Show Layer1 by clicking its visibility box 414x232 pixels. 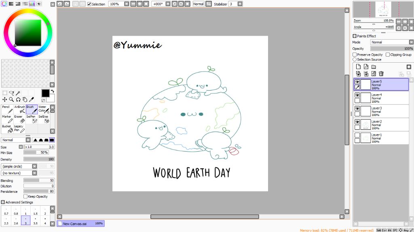click(357, 135)
